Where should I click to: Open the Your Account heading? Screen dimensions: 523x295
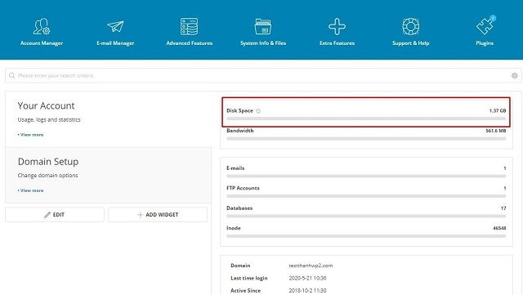[x=46, y=105]
